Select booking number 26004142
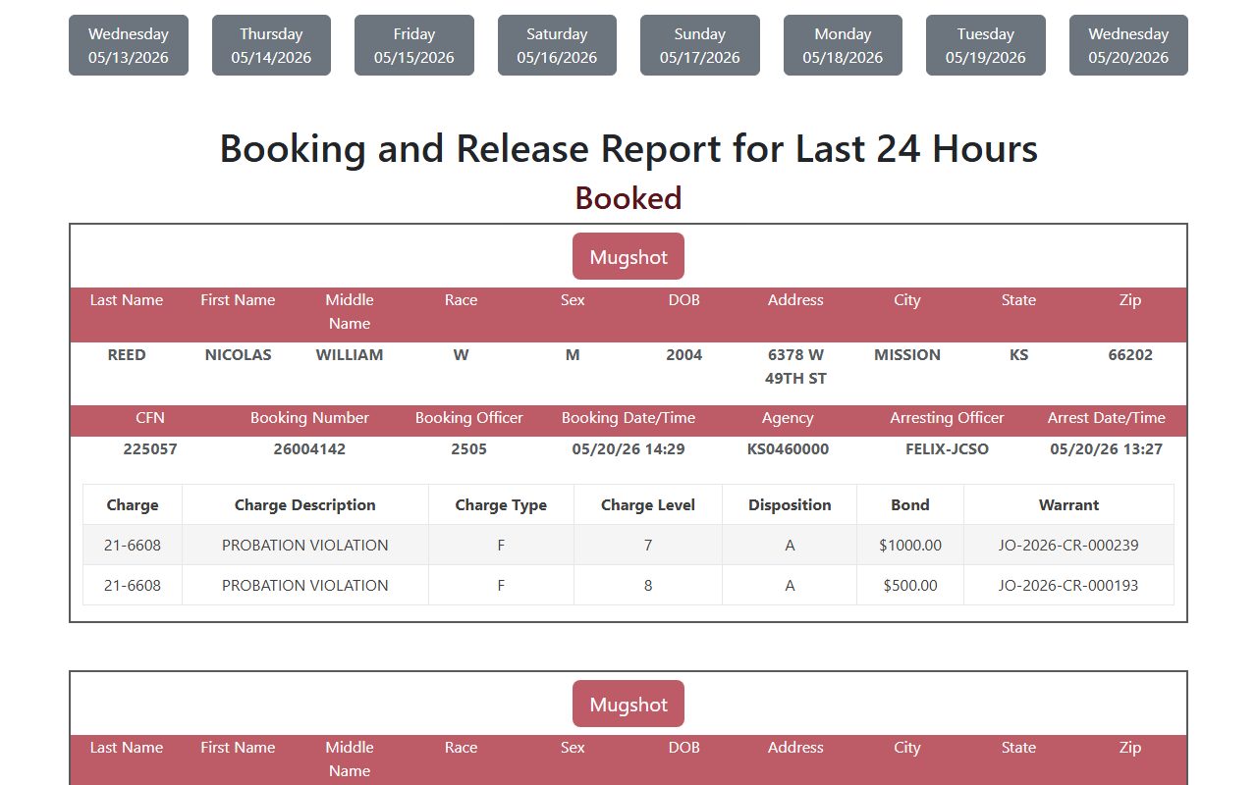This screenshot has height=785, width=1257. 309,449
